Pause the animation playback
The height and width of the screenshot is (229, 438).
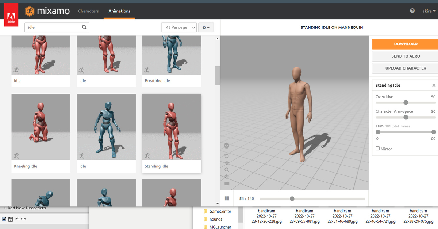coord(227,198)
